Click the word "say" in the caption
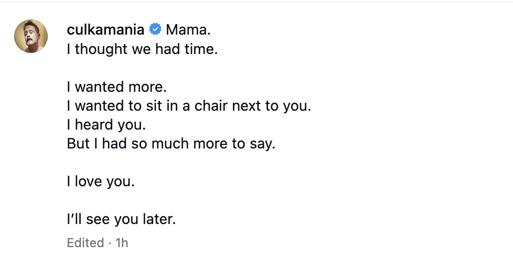The image size is (513, 255). click(x=264, y=143)
